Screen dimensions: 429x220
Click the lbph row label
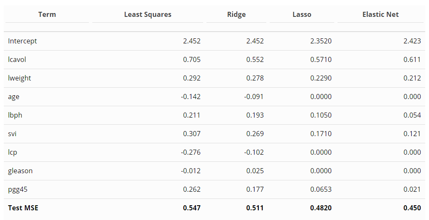15,115
